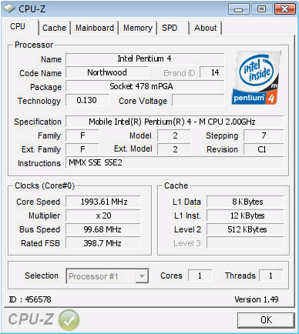Click the Core Voltage label
299x334 pixels.
pos(143,101)
